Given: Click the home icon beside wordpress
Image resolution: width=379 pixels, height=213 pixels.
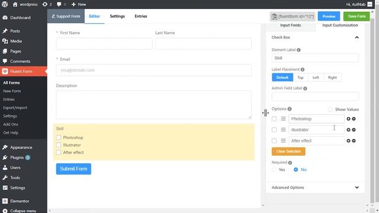Looking at the screenshot, I should click(15, 4).
